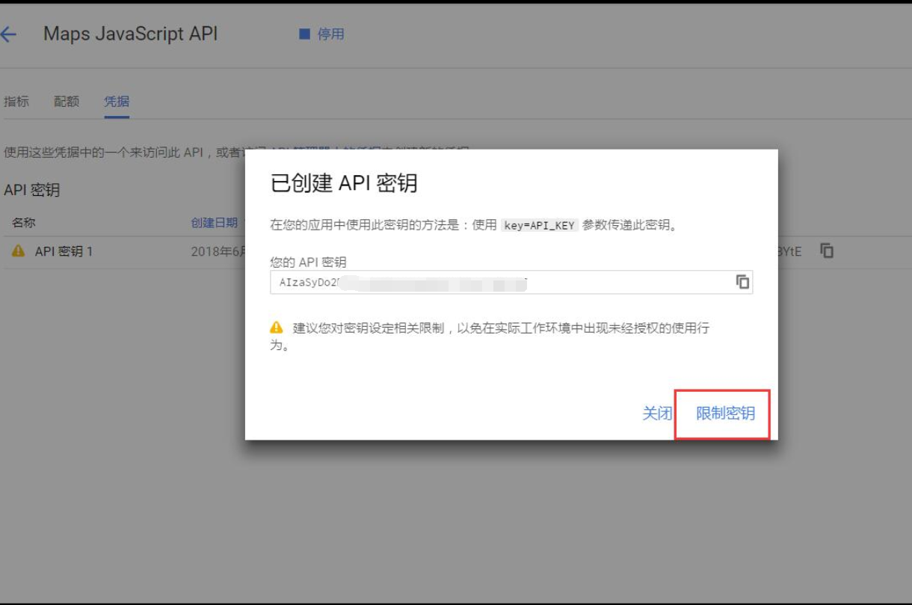Close the dialog with the 关闭 button
Viewport: 912px width, 605px height.
[x=657, y=414]
